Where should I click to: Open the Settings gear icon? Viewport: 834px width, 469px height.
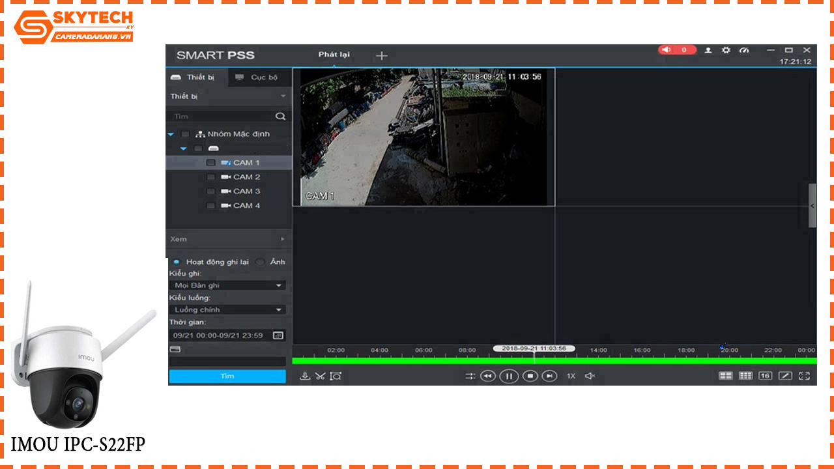pos(726,50)
